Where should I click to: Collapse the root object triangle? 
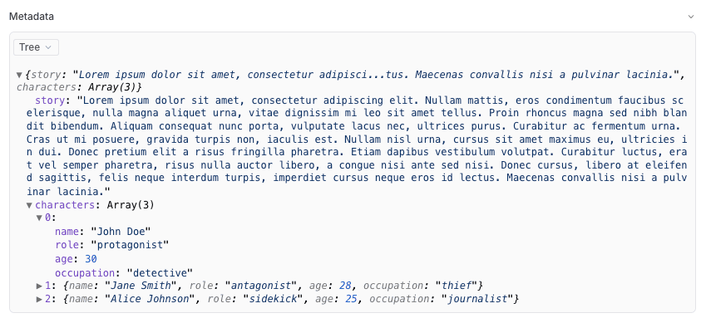click(19, 75)
